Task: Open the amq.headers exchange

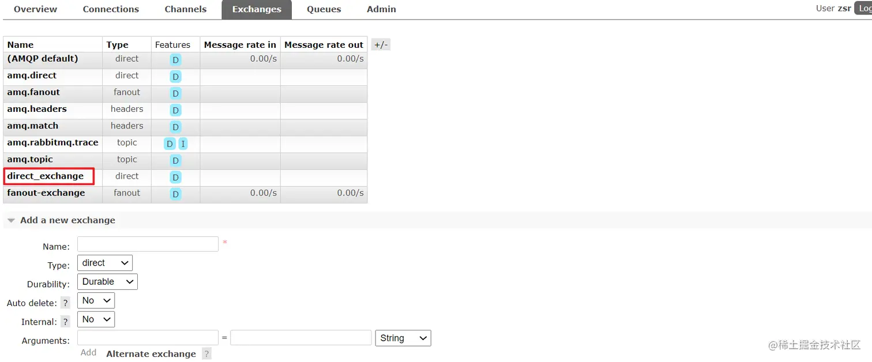Action: [x=37, y=109]
